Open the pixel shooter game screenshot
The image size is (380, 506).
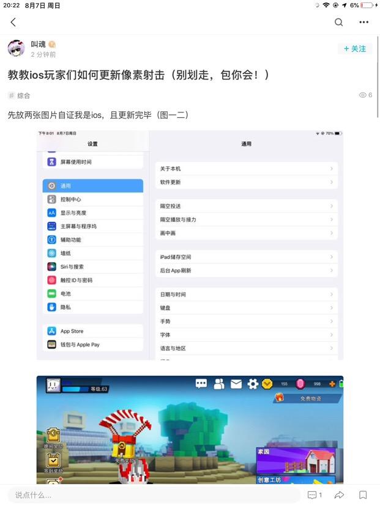pyautogui.click(x=190, y=430)
